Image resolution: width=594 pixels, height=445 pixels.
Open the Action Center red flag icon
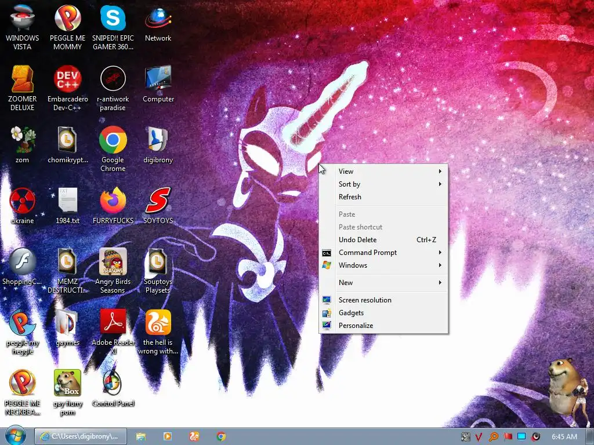click(508, 437)
